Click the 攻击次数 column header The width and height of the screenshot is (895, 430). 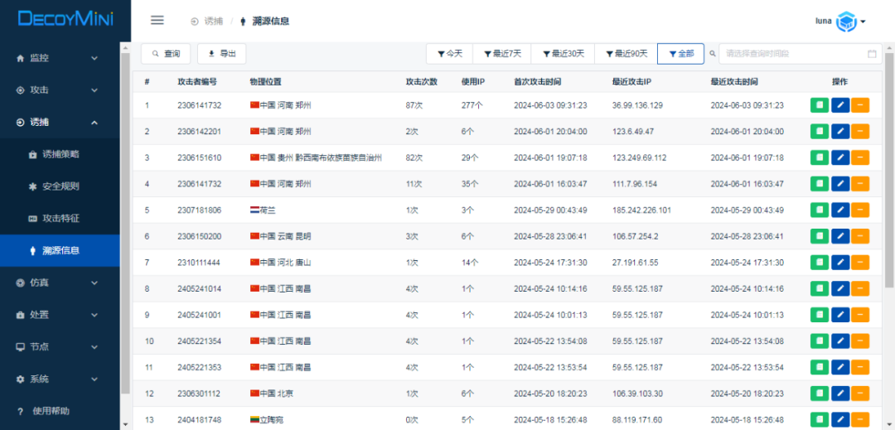421,81
